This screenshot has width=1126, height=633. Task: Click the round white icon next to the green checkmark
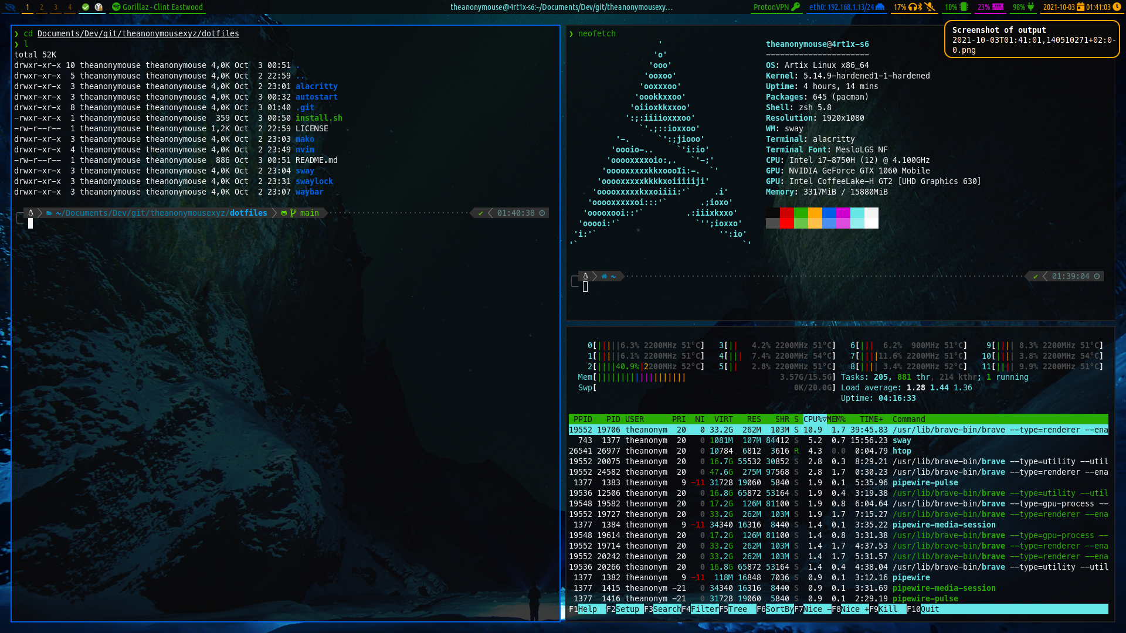99,7
